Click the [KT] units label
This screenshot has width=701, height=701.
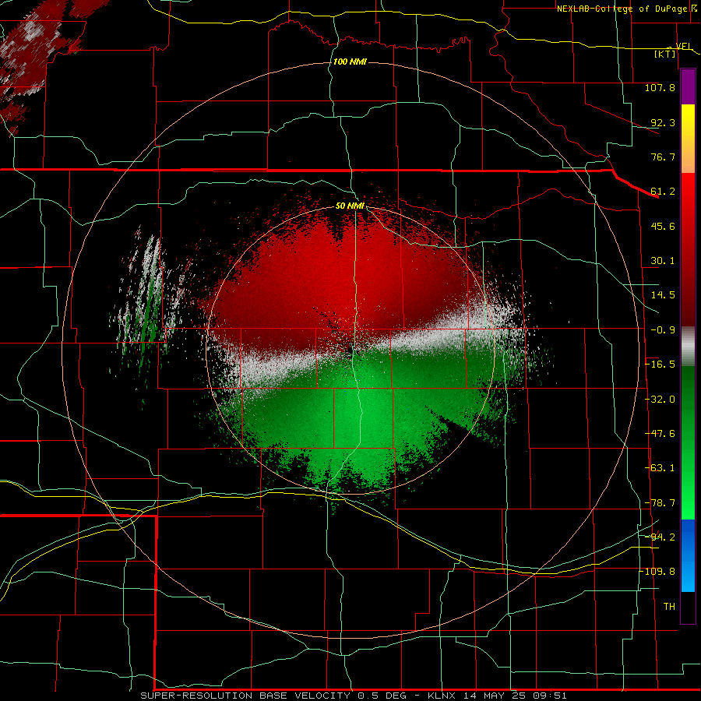coord(664,54)
